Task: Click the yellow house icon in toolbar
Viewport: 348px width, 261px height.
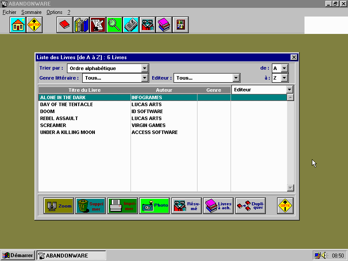Action: 18,25
